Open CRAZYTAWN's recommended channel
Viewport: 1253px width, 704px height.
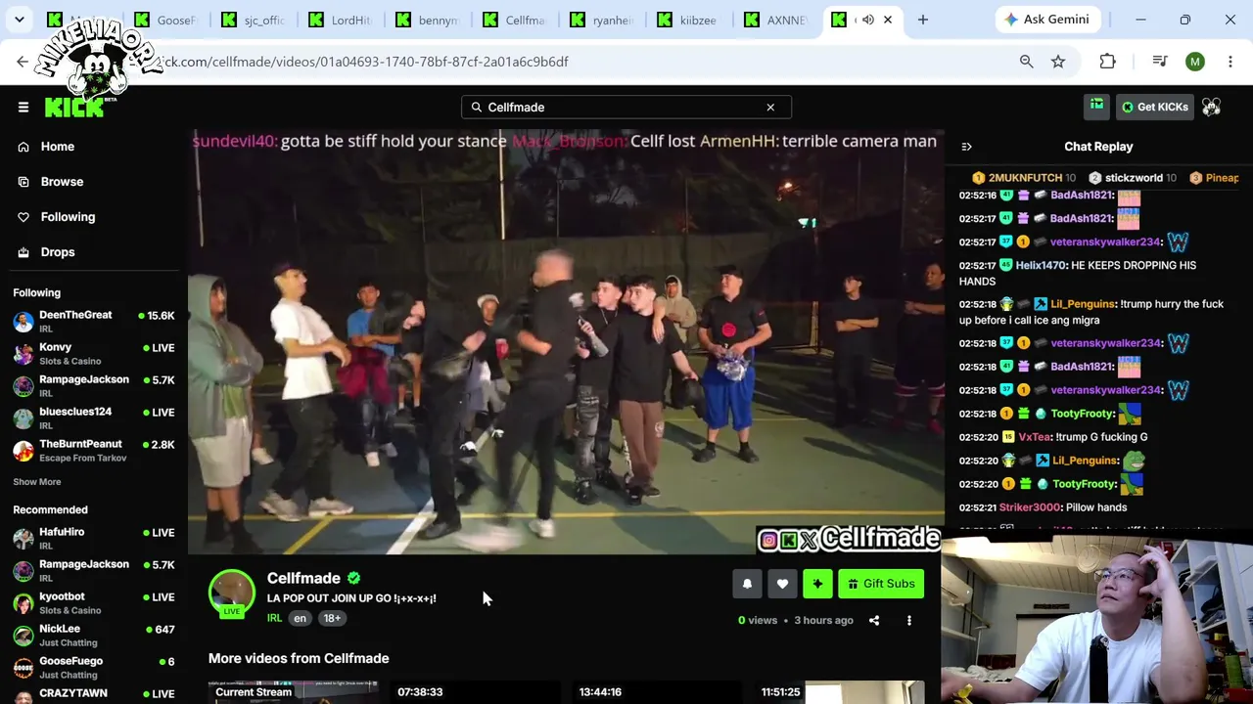click(94, 695)
